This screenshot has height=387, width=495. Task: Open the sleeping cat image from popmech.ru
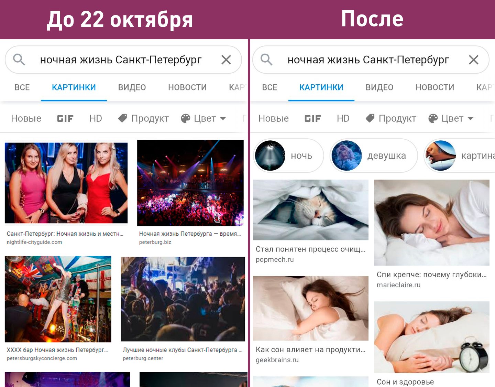pyautogui.click(x=311, y=210)
